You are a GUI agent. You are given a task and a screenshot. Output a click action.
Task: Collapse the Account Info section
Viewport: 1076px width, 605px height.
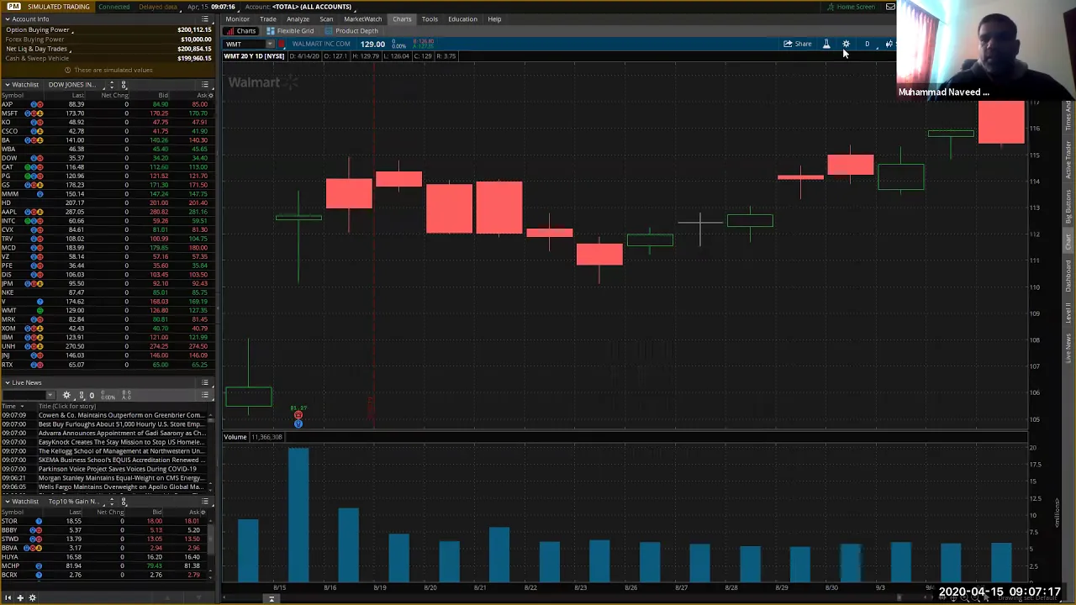(x=7, y=18)
